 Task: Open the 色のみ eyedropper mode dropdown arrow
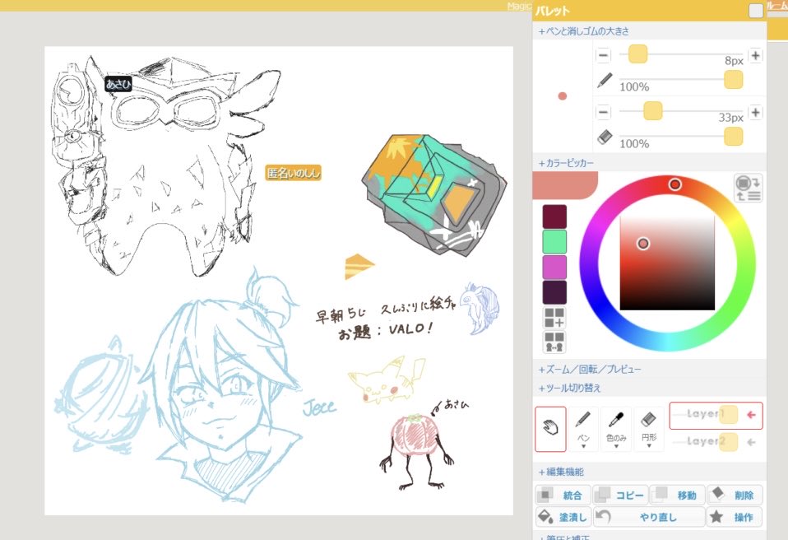click(x=616, y=446)
